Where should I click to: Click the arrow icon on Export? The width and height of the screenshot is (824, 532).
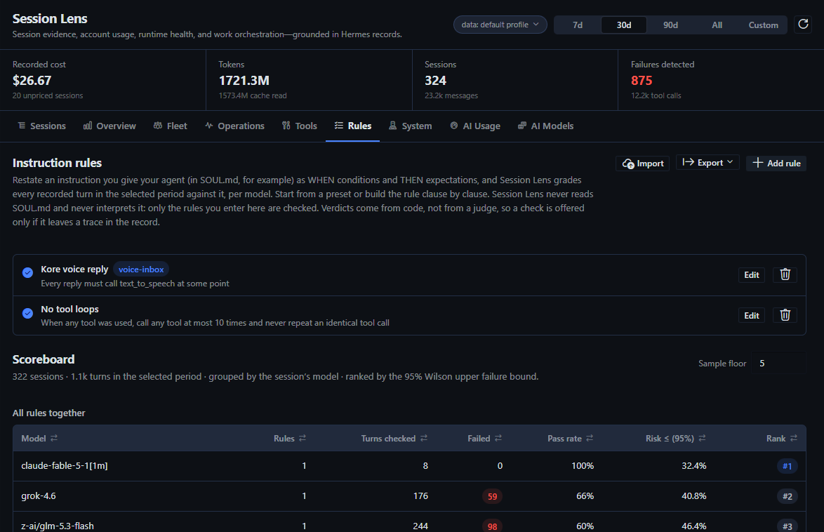tap(688, 162)
